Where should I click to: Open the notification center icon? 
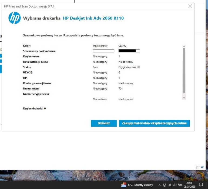pos(201,185)
